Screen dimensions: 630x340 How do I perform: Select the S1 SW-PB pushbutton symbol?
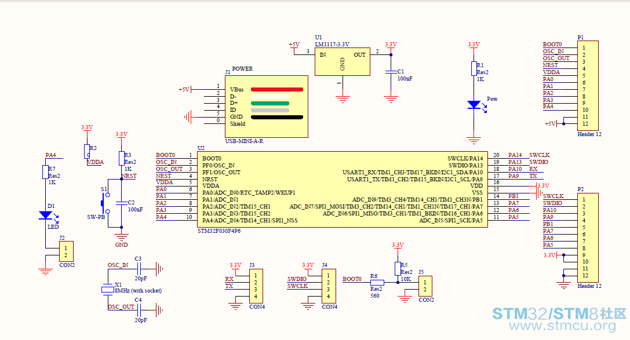click(105, 203)
